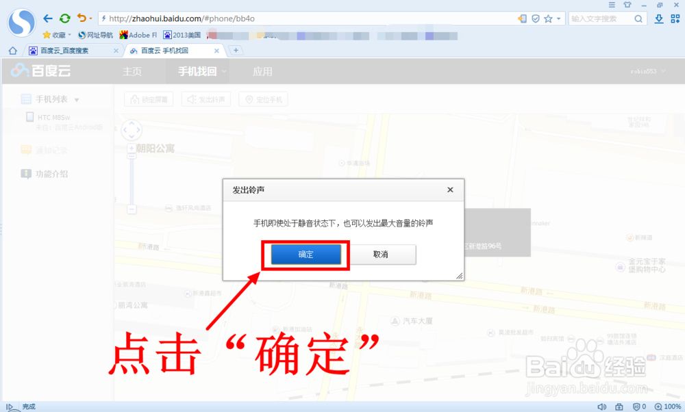Mute page sound in the status bar
Viewport: 685px width, 412px height.
click(x=603, y=405)
